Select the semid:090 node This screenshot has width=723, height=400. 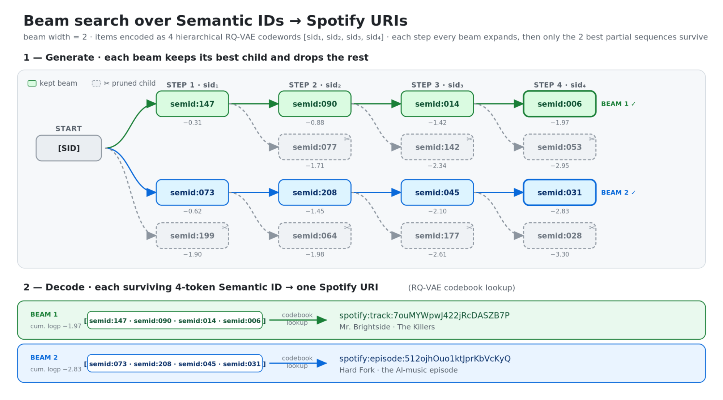315,104
